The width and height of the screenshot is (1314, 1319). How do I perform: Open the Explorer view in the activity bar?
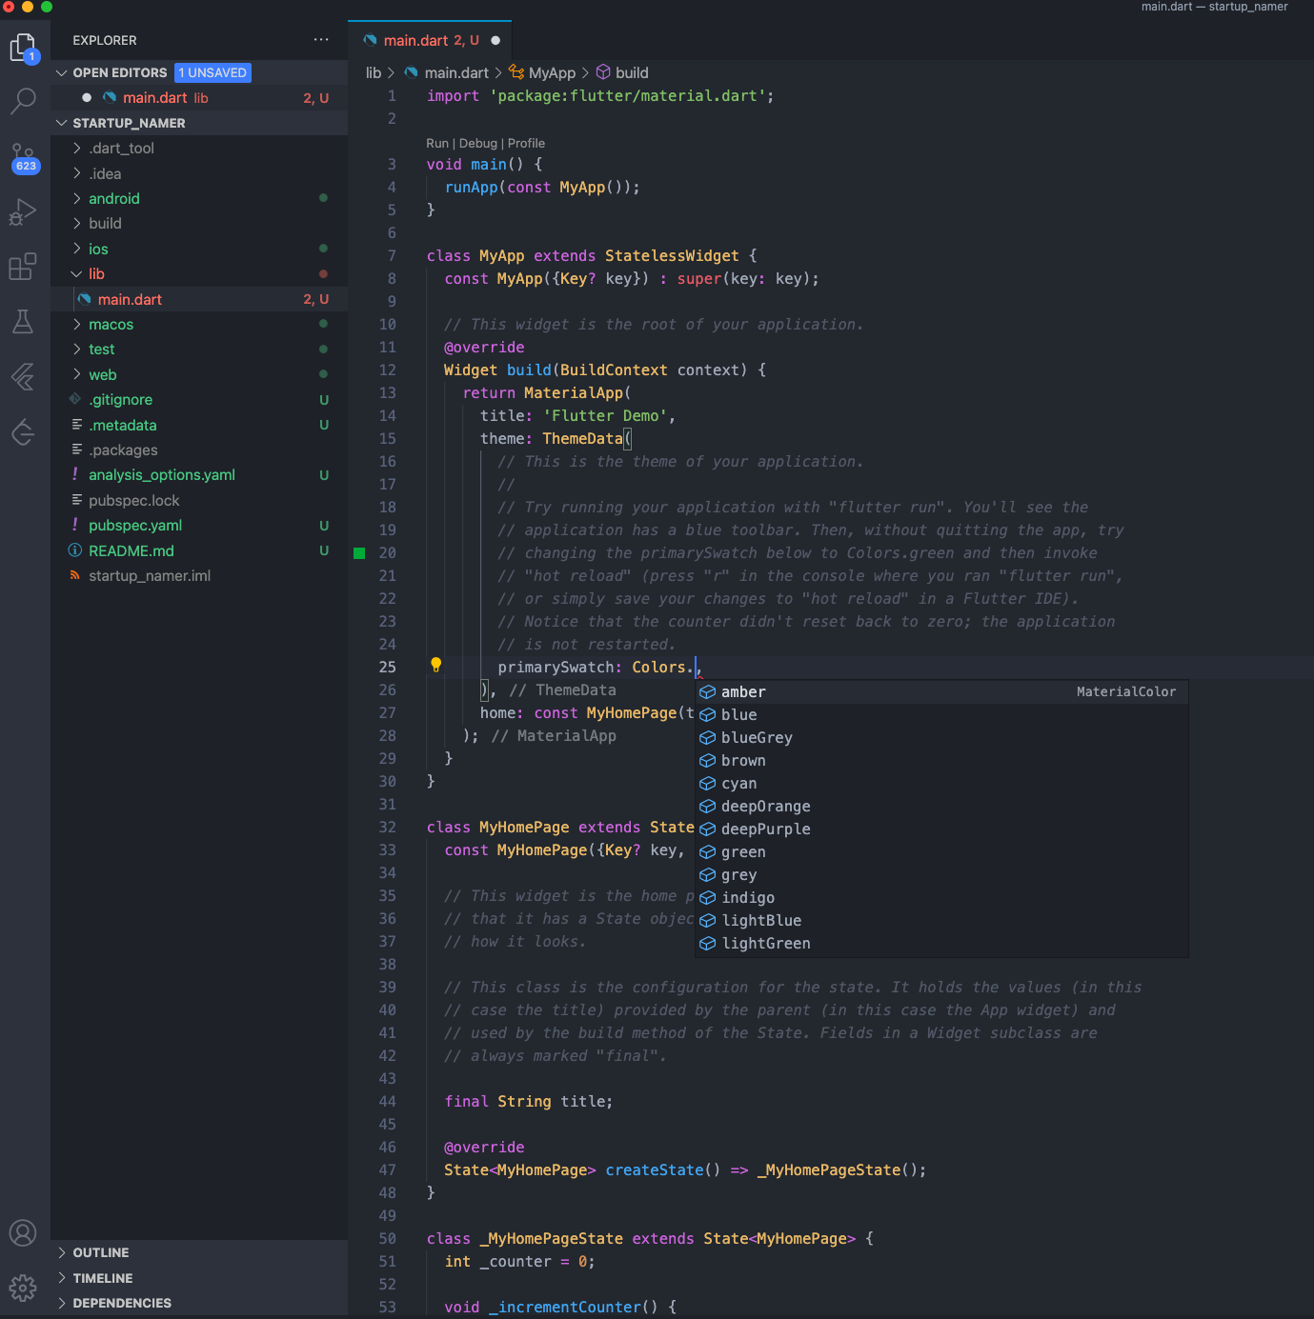click(x=23, y=45)
